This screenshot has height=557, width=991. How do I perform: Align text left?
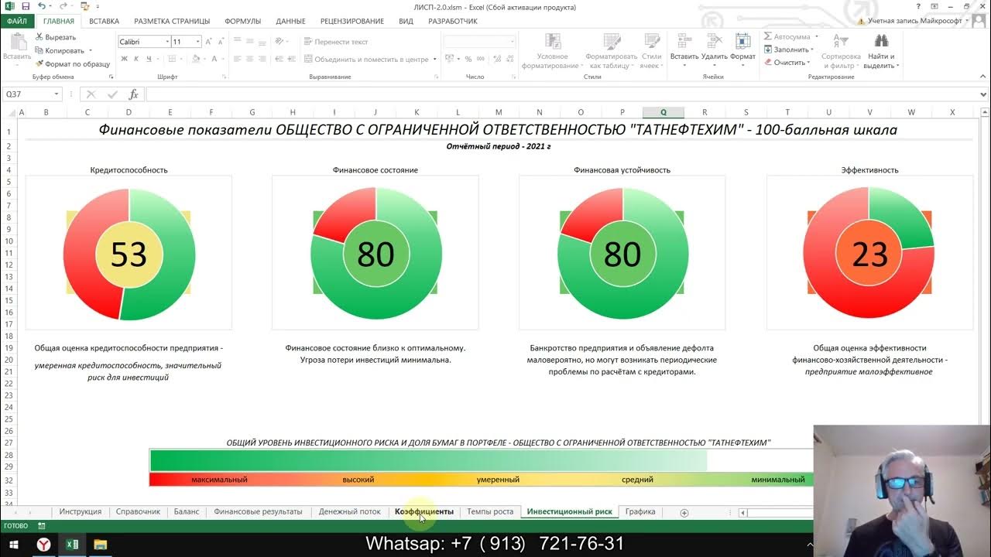coord(238,59)
